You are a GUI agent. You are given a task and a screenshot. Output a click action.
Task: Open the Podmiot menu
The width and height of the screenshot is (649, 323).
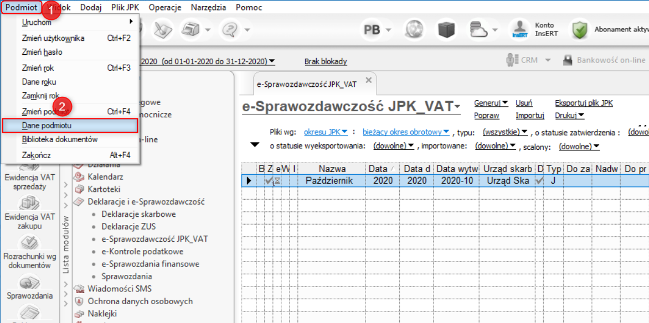(22, 7)
